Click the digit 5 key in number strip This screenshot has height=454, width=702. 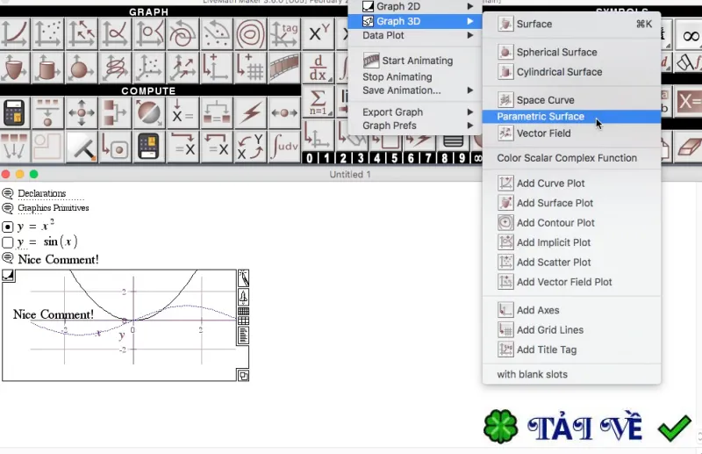(394, 158)
